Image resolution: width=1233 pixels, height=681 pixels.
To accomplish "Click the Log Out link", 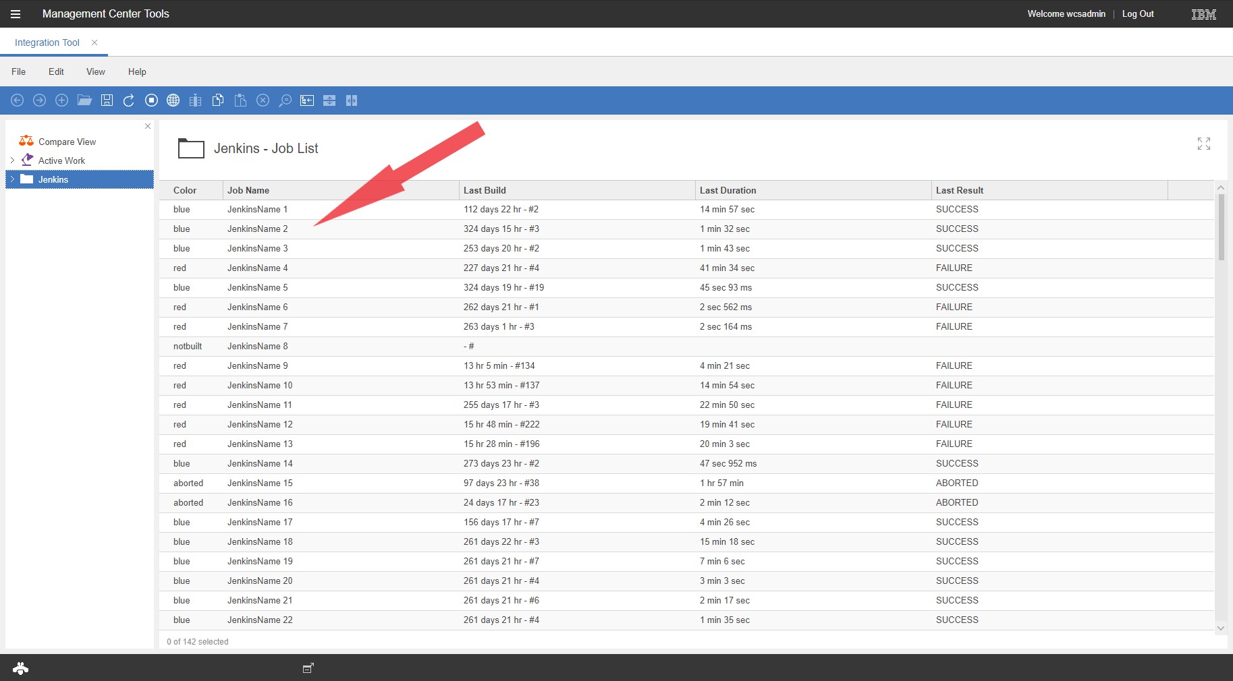I will (1138, 13).
